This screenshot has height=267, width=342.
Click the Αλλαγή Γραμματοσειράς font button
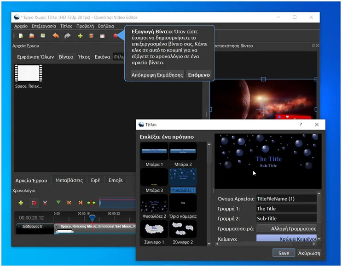click(x=287, y=229)
